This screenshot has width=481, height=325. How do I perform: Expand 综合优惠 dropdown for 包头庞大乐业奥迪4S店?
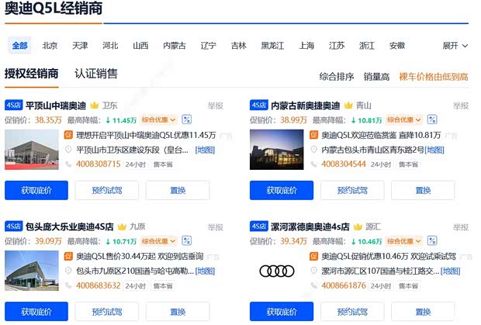point(158,241)
